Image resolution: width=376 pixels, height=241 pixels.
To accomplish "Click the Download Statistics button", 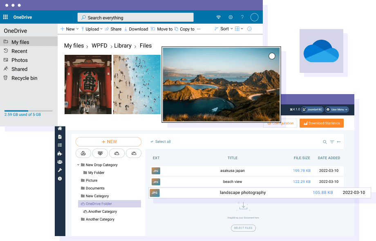I will pos(322,123).
